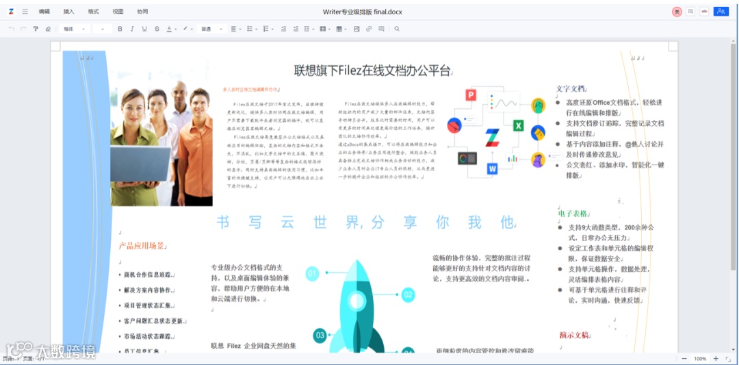
Task: Click the bullet 项目管理状态汇集
Action: tap(148, 305)
